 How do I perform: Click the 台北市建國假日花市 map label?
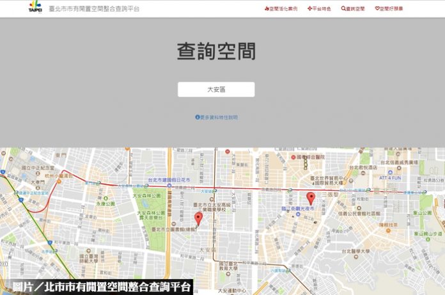point(169,180)
